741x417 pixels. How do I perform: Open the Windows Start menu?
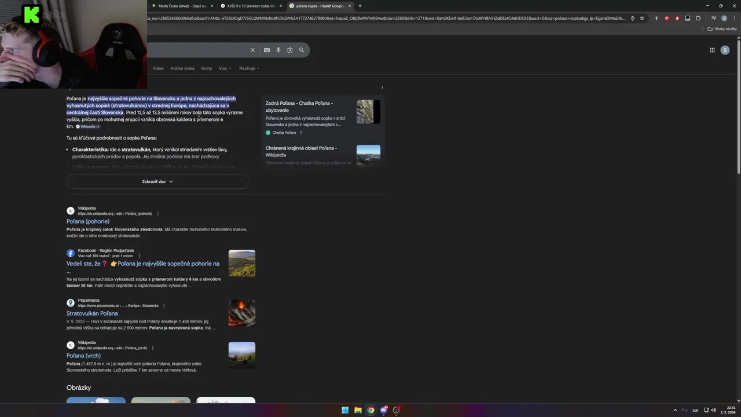point(345,410)
